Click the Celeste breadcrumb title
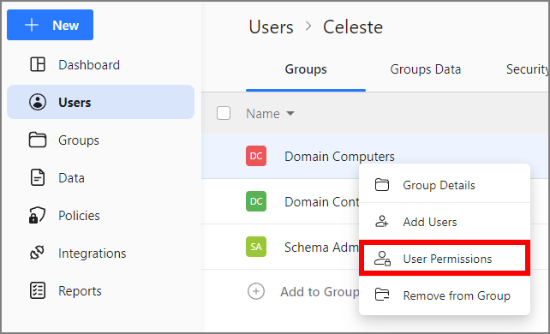 (353, 27)
